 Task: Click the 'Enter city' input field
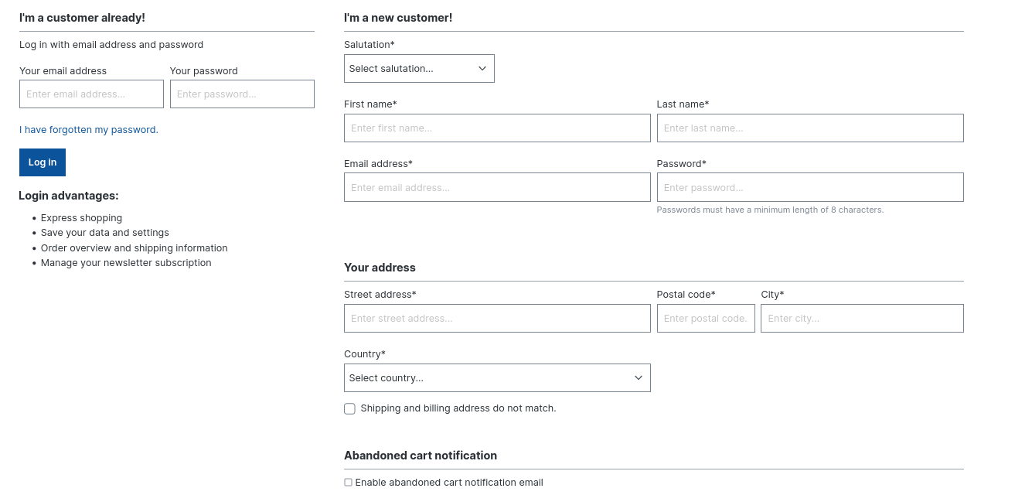point(862,318)
